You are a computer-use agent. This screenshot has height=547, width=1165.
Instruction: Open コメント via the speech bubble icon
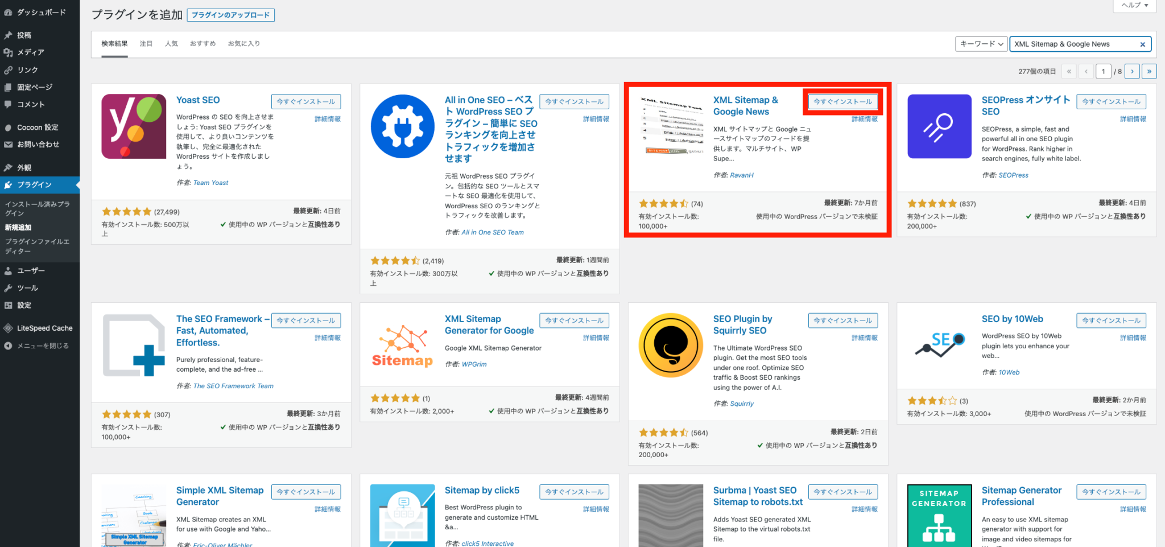click(9, 104)
